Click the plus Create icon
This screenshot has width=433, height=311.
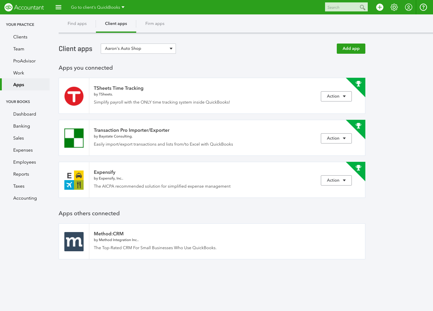[x=380, y=7]
